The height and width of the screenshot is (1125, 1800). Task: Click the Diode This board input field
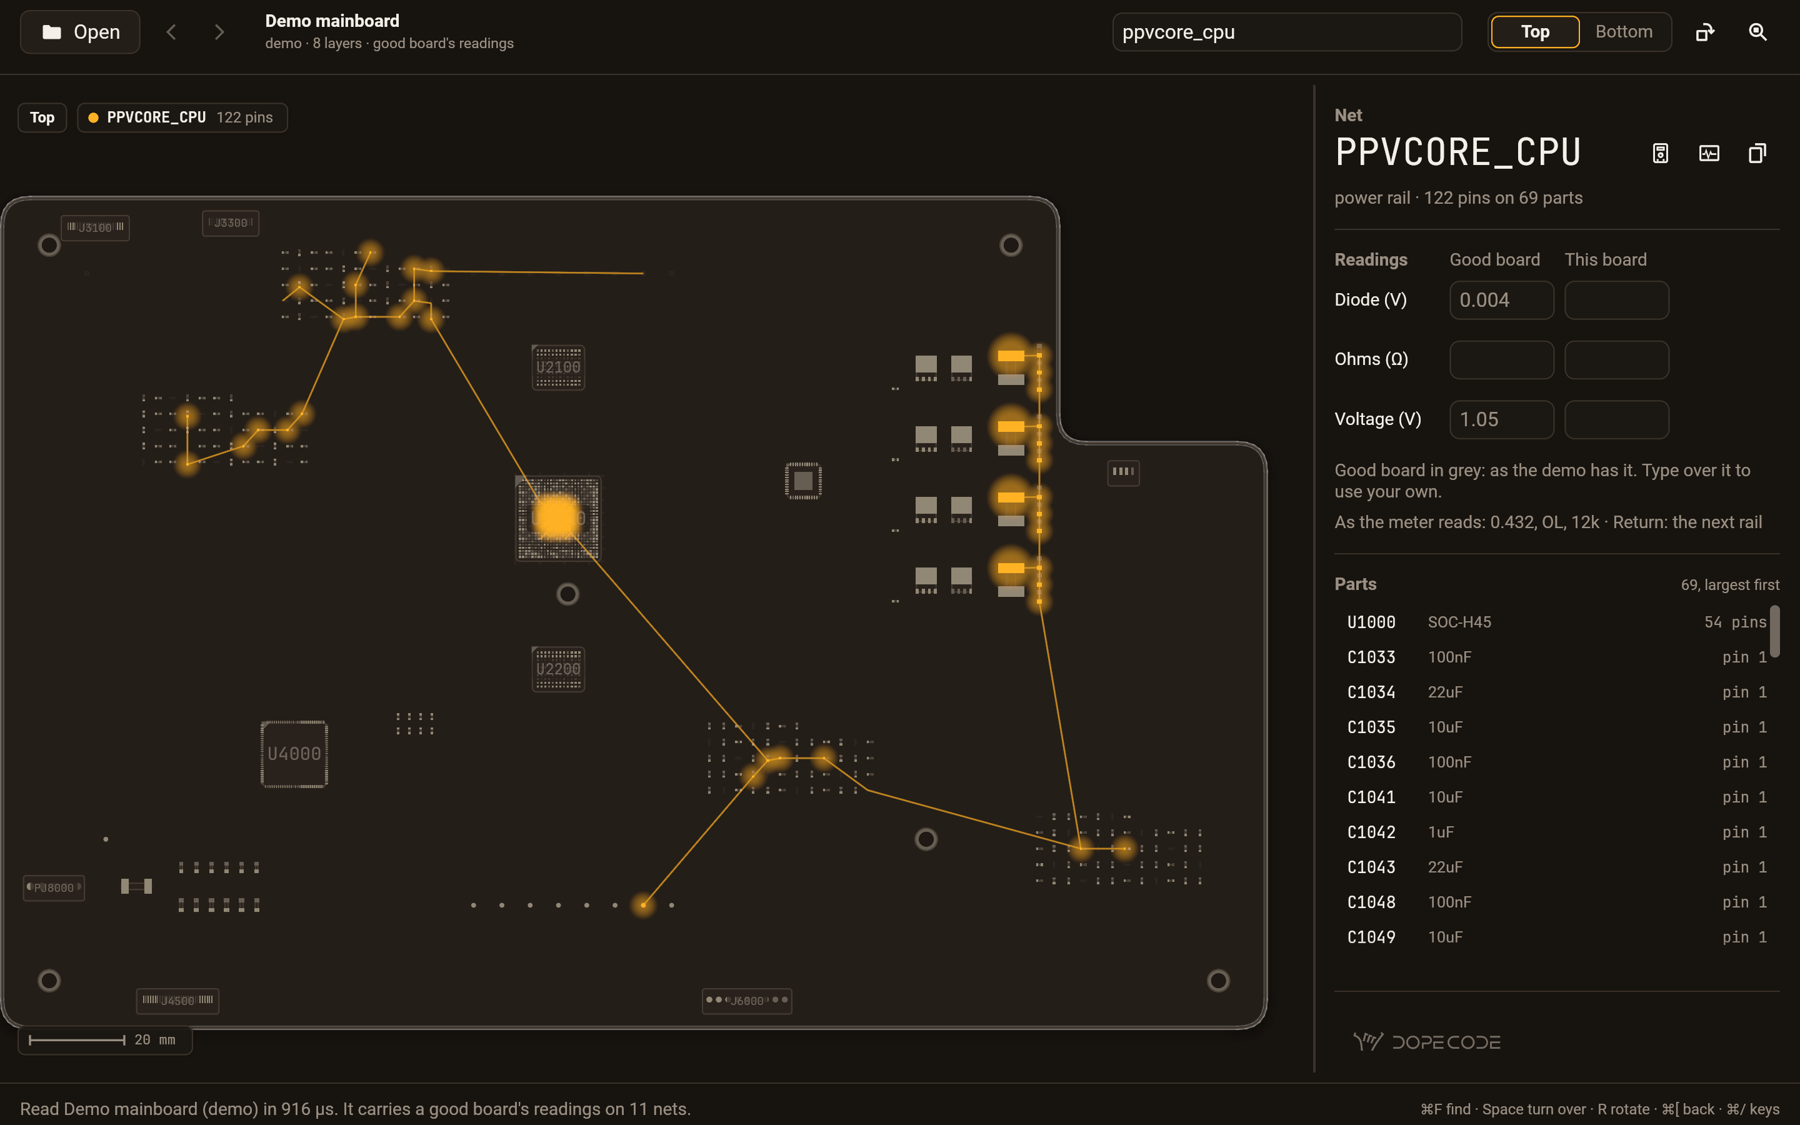[1616, 300]
